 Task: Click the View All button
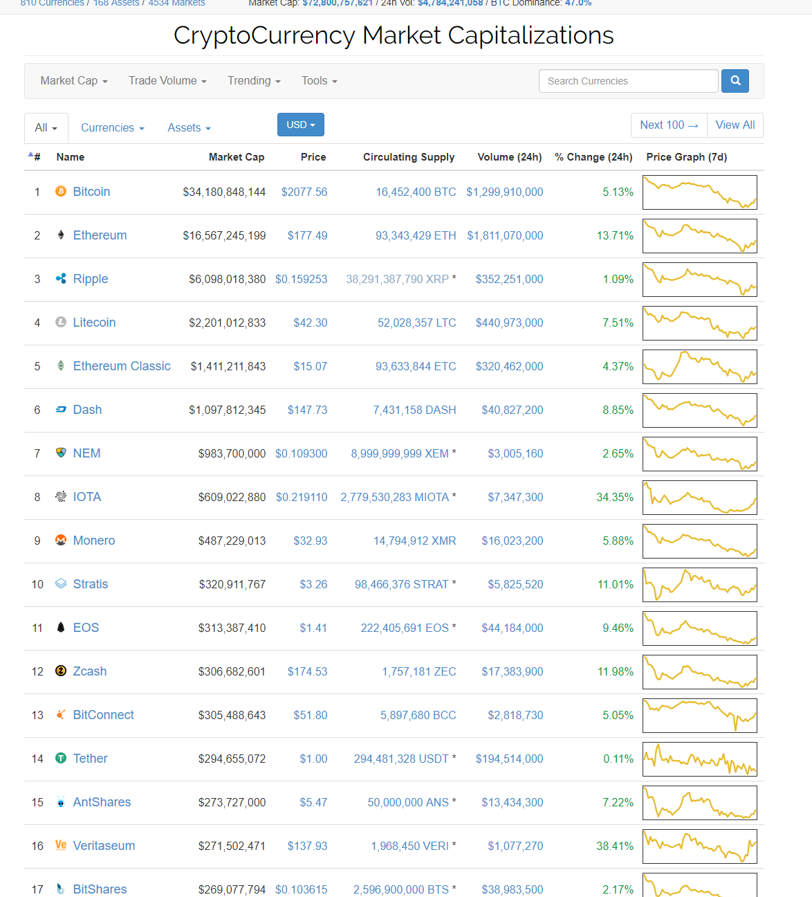(735, 125)
